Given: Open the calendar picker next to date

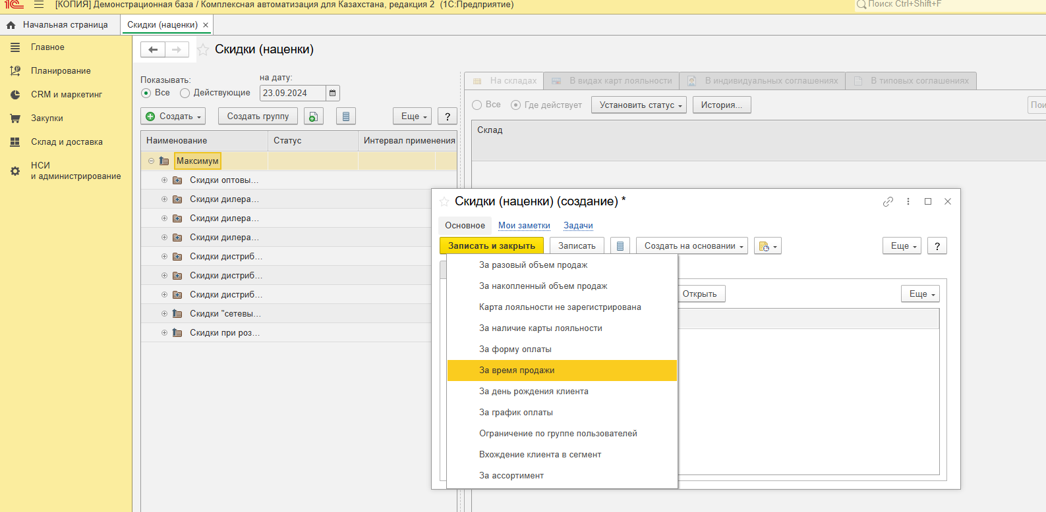Looking at the screenshot, I should pyautogui.click(x=333, y=93).
